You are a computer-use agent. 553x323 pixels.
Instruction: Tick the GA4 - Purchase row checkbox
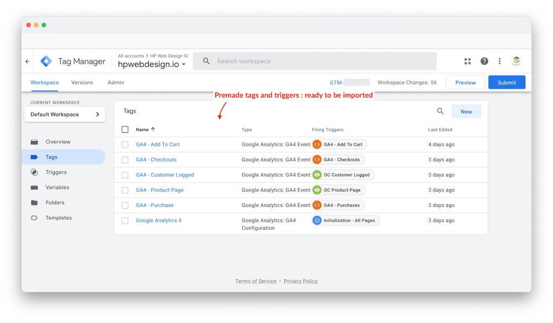(125, 205)
